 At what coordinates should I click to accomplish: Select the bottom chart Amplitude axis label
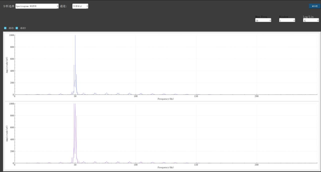coord(7,133)
